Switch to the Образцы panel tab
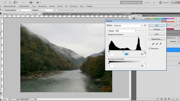 [x=146, y=15]
